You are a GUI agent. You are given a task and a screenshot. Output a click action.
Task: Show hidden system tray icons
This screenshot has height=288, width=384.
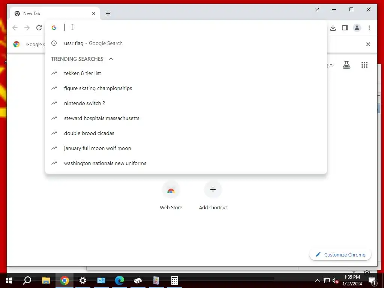pos(317,280)
